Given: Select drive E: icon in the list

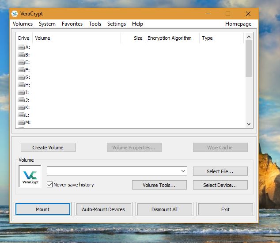Looking at the screenshot, I should point(21,62).
